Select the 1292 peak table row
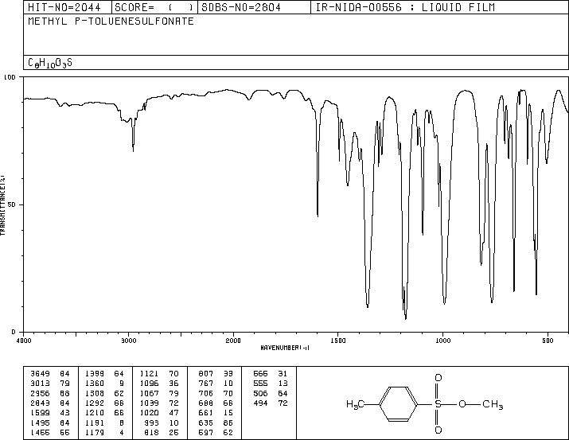This screenshot has height=440, width=569. 104,403
